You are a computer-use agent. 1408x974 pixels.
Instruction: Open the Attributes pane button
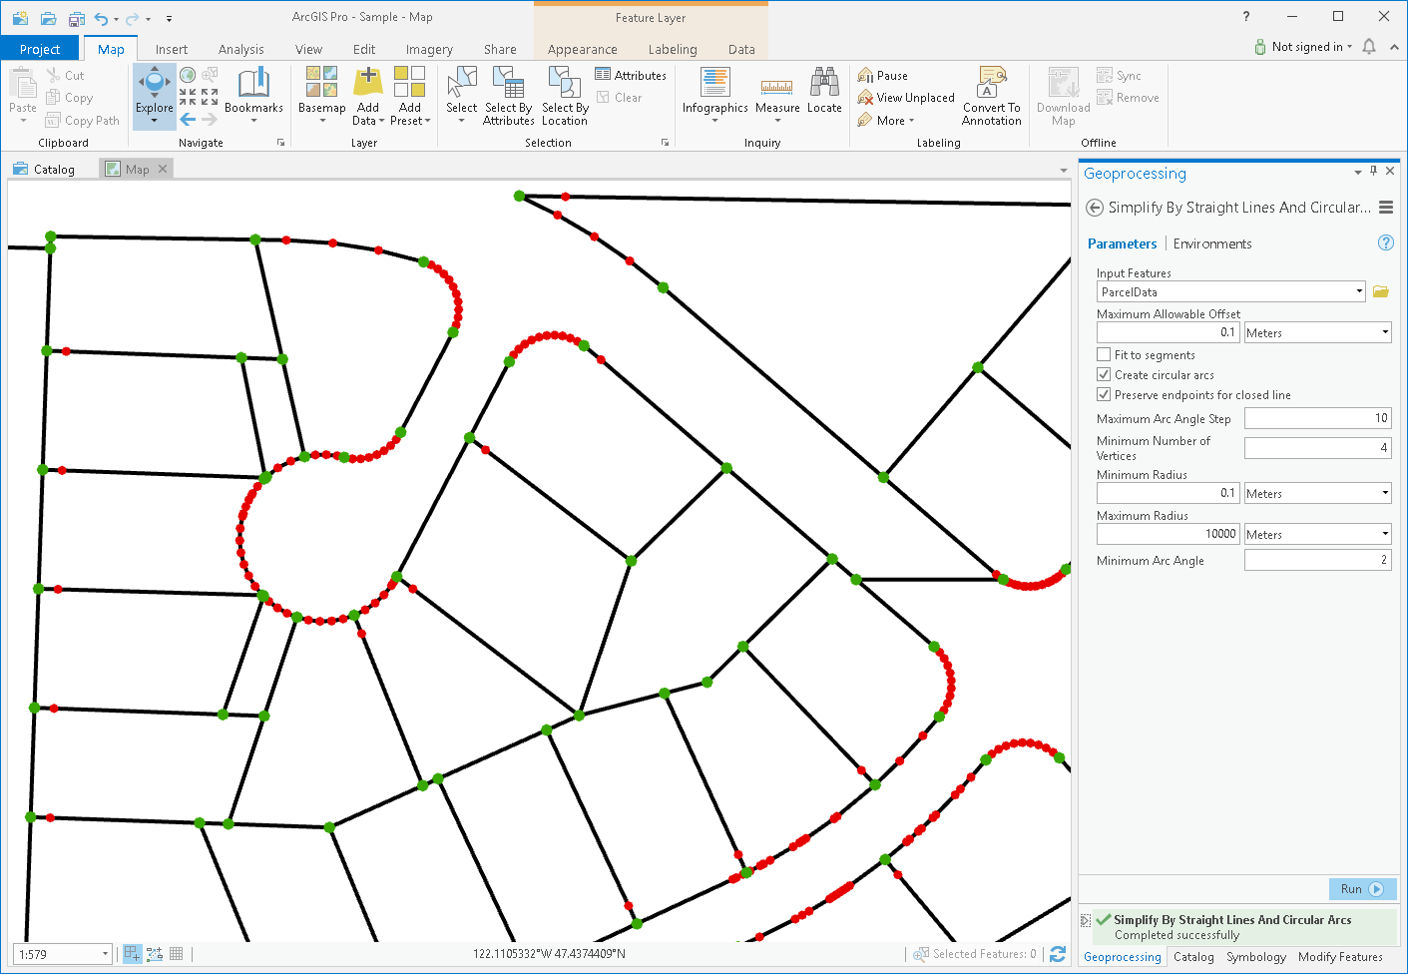click(x=631, y=75)
